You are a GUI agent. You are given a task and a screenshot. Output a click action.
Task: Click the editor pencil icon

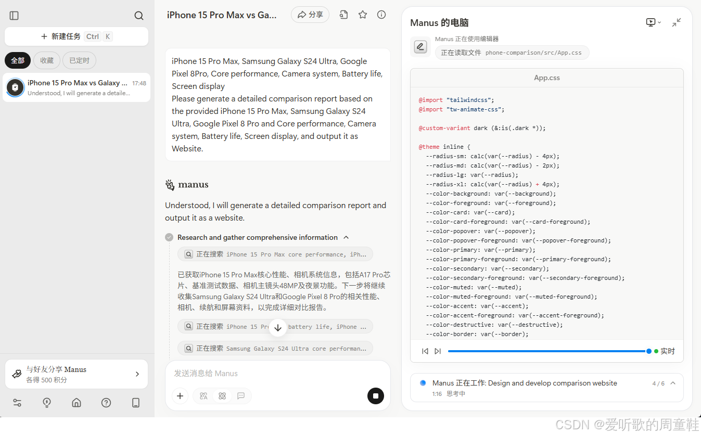(x=420, y=47)
